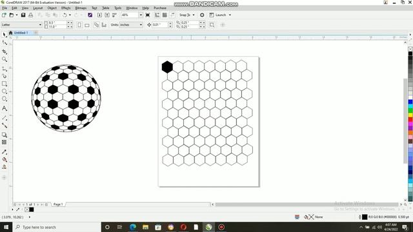Click the Publish to PDF icon

115,15
